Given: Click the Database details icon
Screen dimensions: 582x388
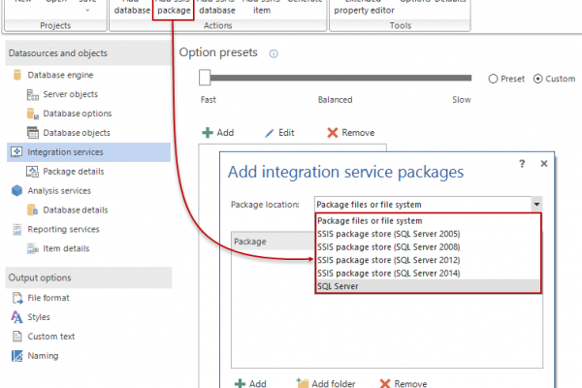Looking at the screenshot, I should tap(33, 210).
